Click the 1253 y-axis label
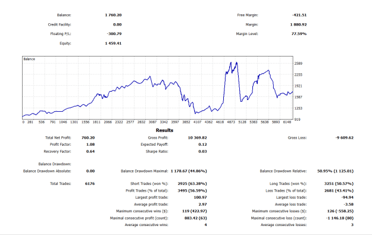Image resolution: width=372 pixels, height=235 pixels. 298,108
